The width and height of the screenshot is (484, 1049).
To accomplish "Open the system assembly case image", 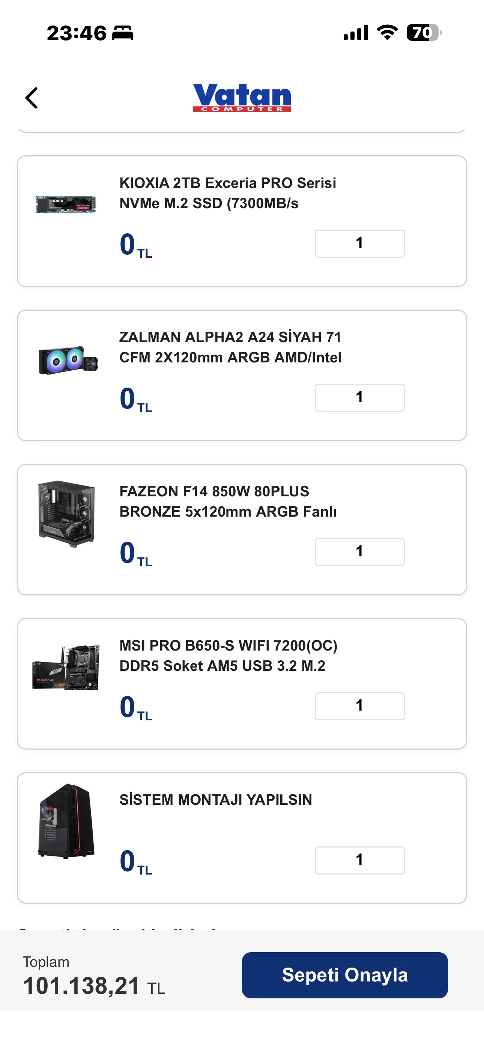I will [x=66, y=821].
